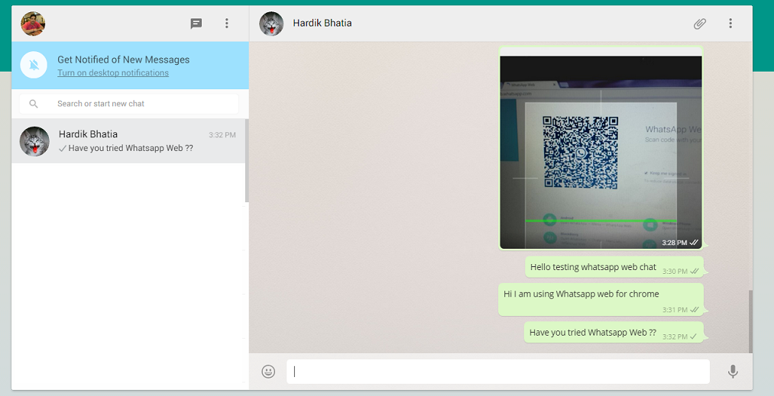Open the sidebar three-dot menu
774x396 pixels.
(x=227, y=23)
